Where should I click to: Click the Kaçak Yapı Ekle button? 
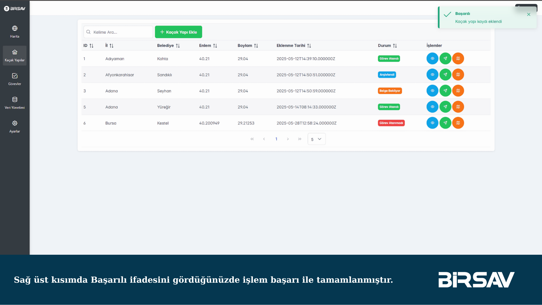coord(178,32)
